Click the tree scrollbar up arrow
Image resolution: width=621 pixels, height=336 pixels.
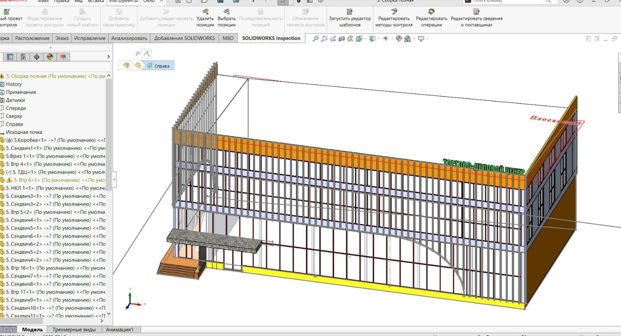109,76
